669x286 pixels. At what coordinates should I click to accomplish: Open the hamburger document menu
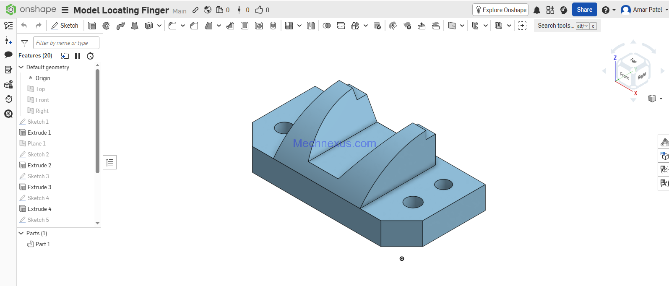[x=65, y=10]
